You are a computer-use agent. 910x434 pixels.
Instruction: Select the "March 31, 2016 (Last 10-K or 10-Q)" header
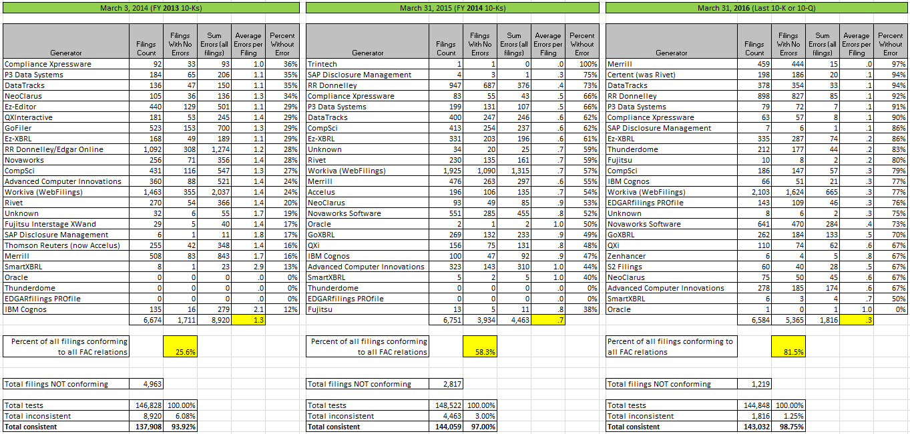(x=755, y=7)
